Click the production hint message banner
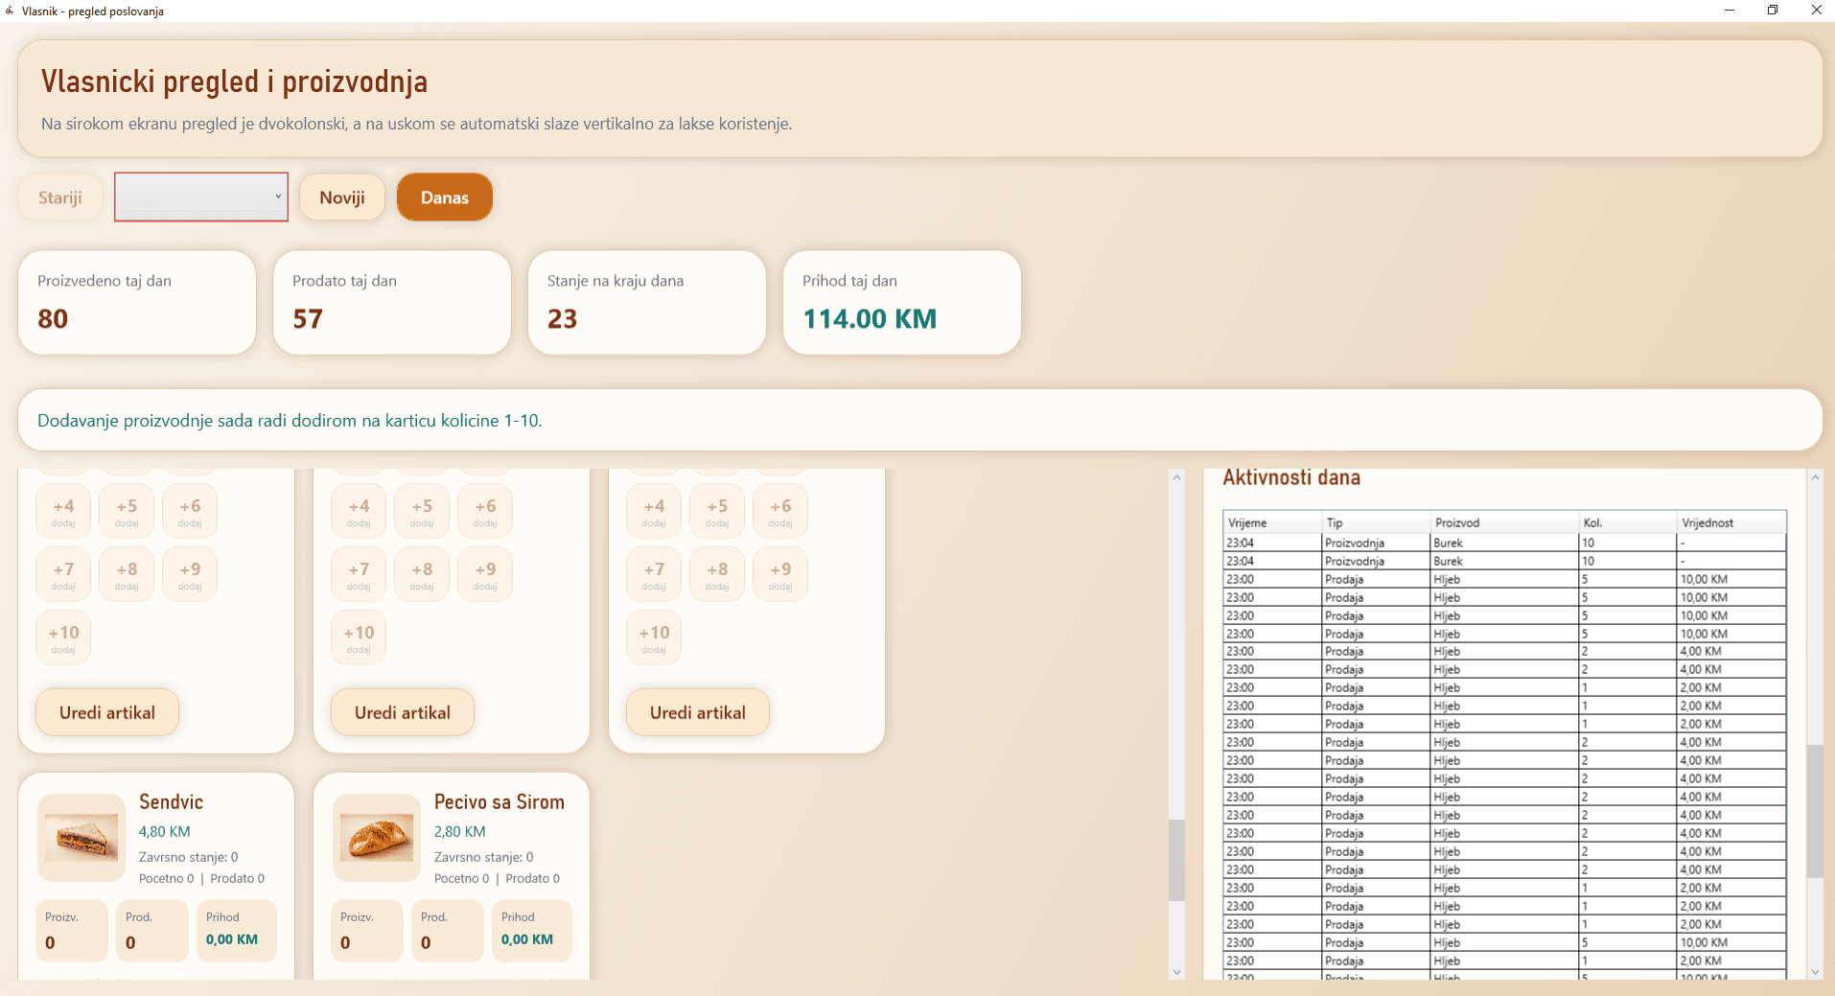 (x=920, y=420)
